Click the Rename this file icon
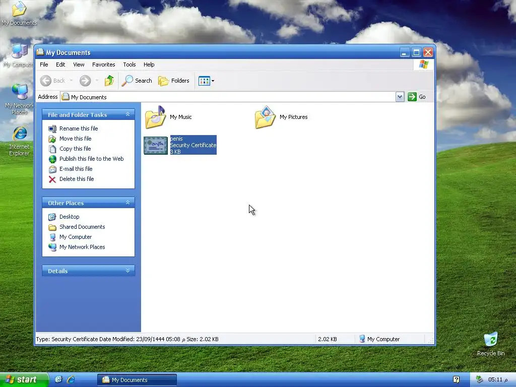Screen dimensions: 516x387 [52, 128]
